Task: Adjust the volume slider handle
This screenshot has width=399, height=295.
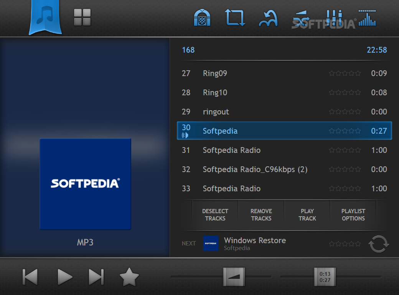Action: point(234,277)
